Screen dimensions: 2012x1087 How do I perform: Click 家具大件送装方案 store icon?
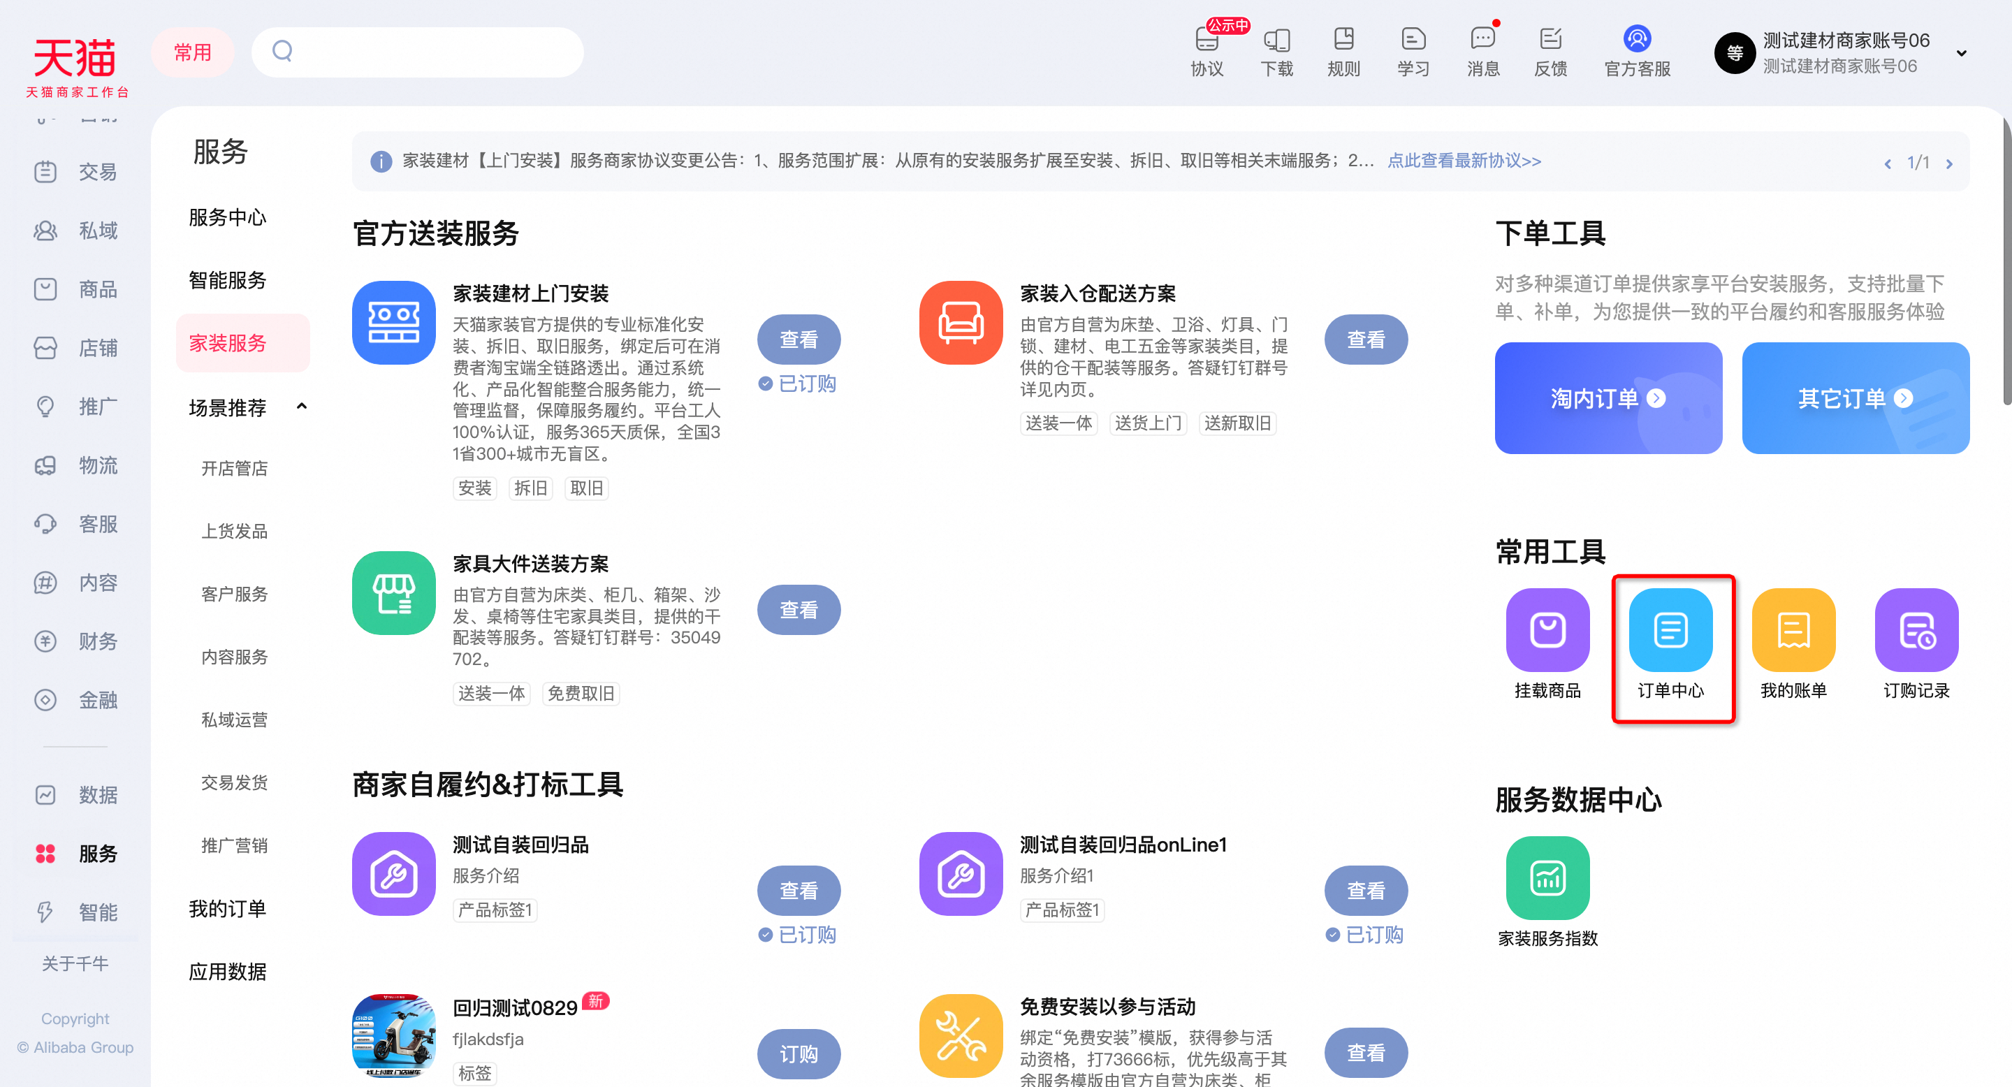393,592
